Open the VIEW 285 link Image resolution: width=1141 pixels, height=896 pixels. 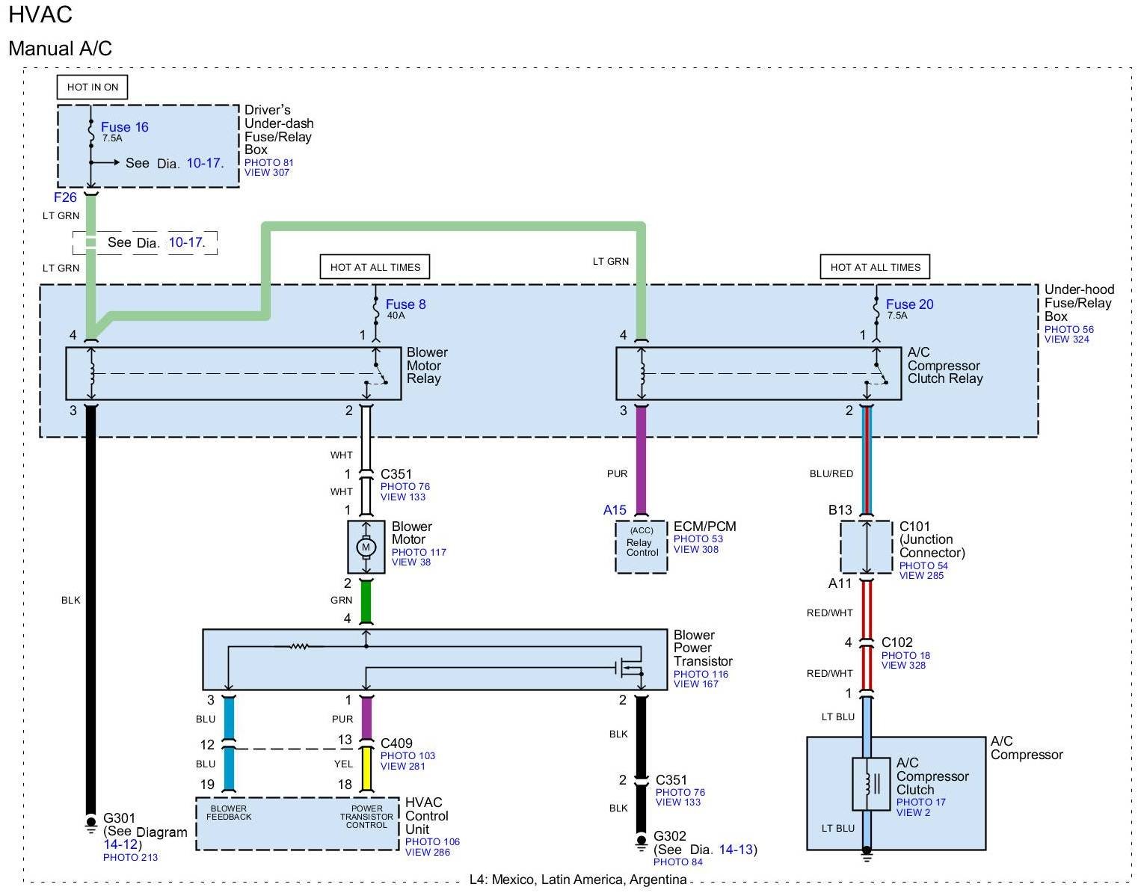(x=922, y=575)
